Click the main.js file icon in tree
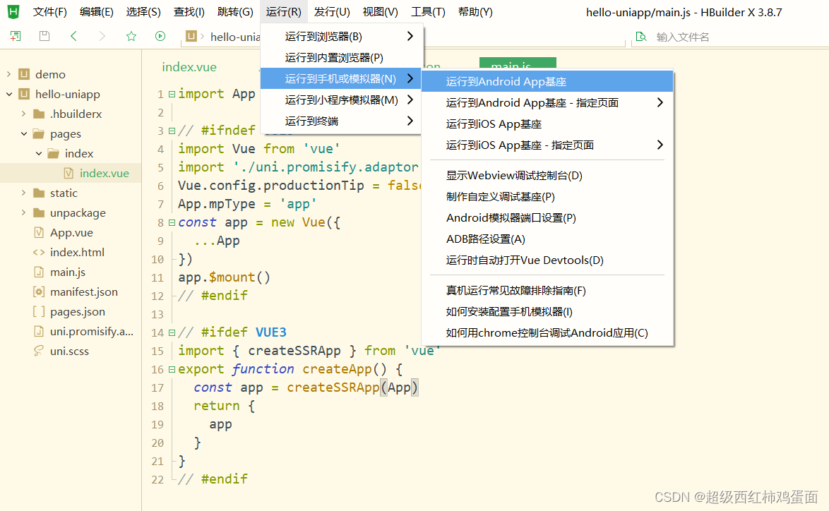Screen dimensions: 829x511 pos(39,272)
